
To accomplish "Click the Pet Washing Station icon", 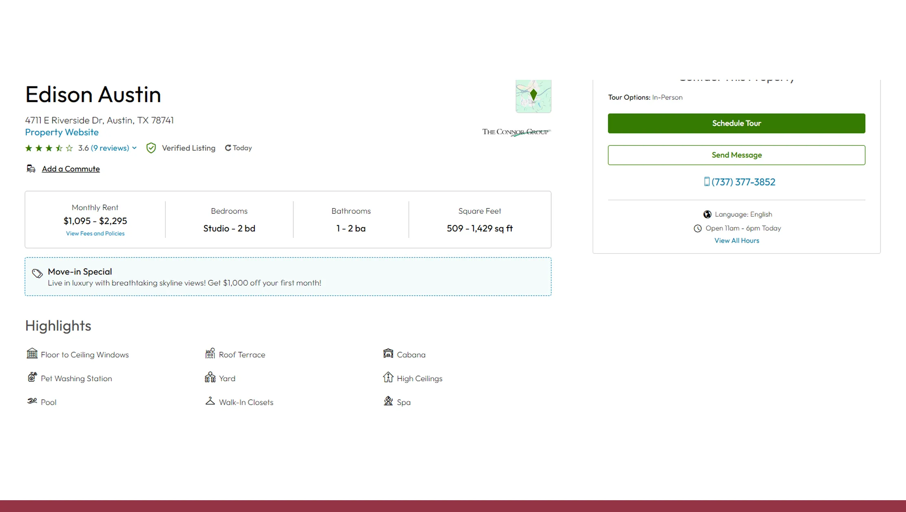I will 32,377.
